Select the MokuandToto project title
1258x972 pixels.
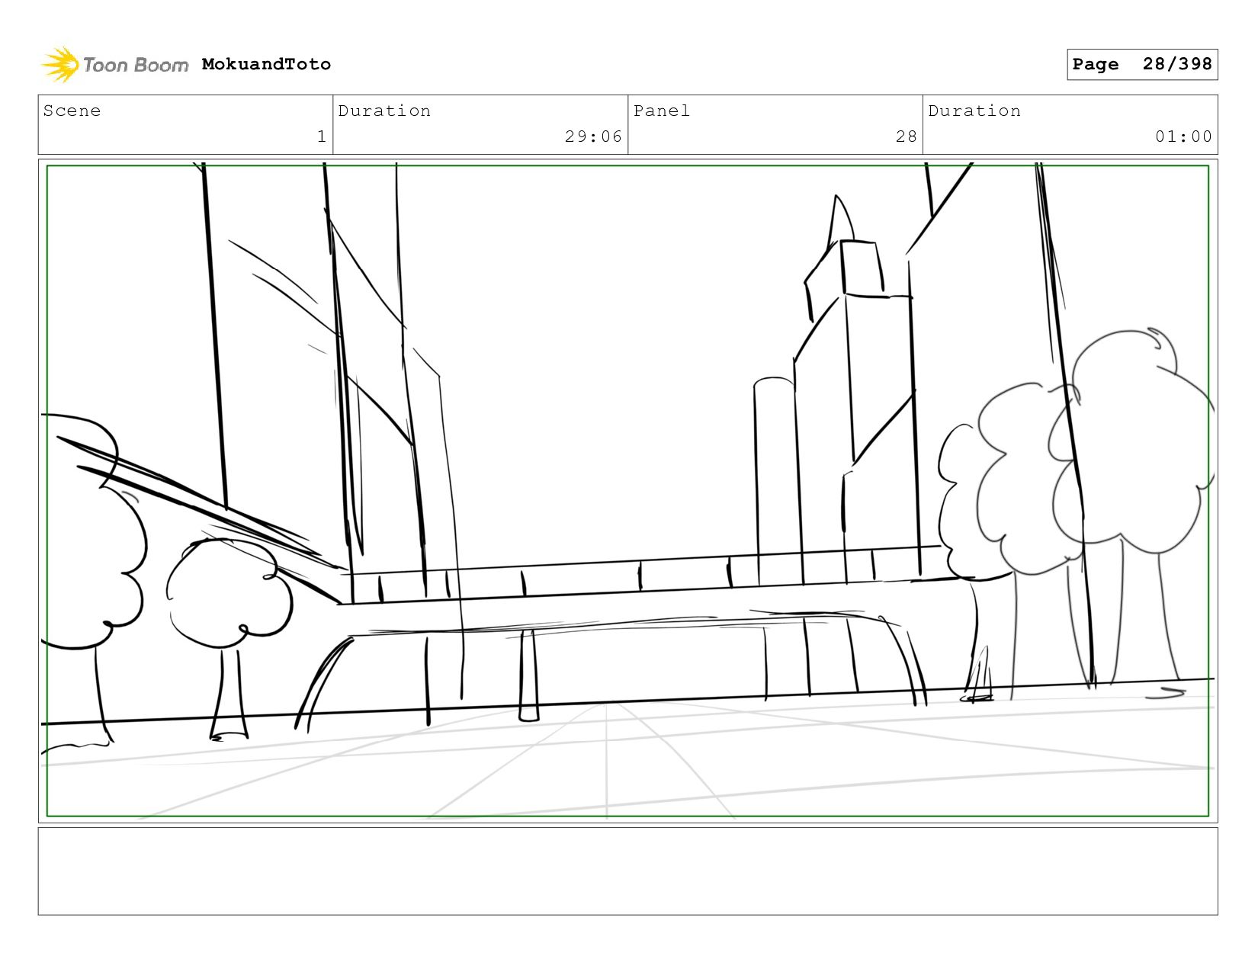[266, 64]
